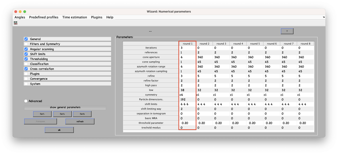Toggle the Cross correlation checkbox

(x=26, y=69)
